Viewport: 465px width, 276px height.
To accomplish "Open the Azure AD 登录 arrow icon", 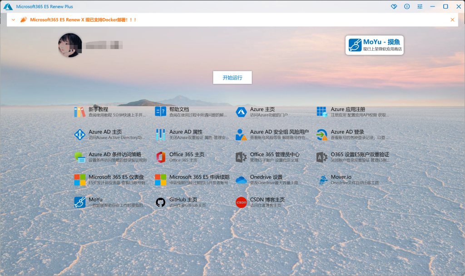I will point(322,134).
